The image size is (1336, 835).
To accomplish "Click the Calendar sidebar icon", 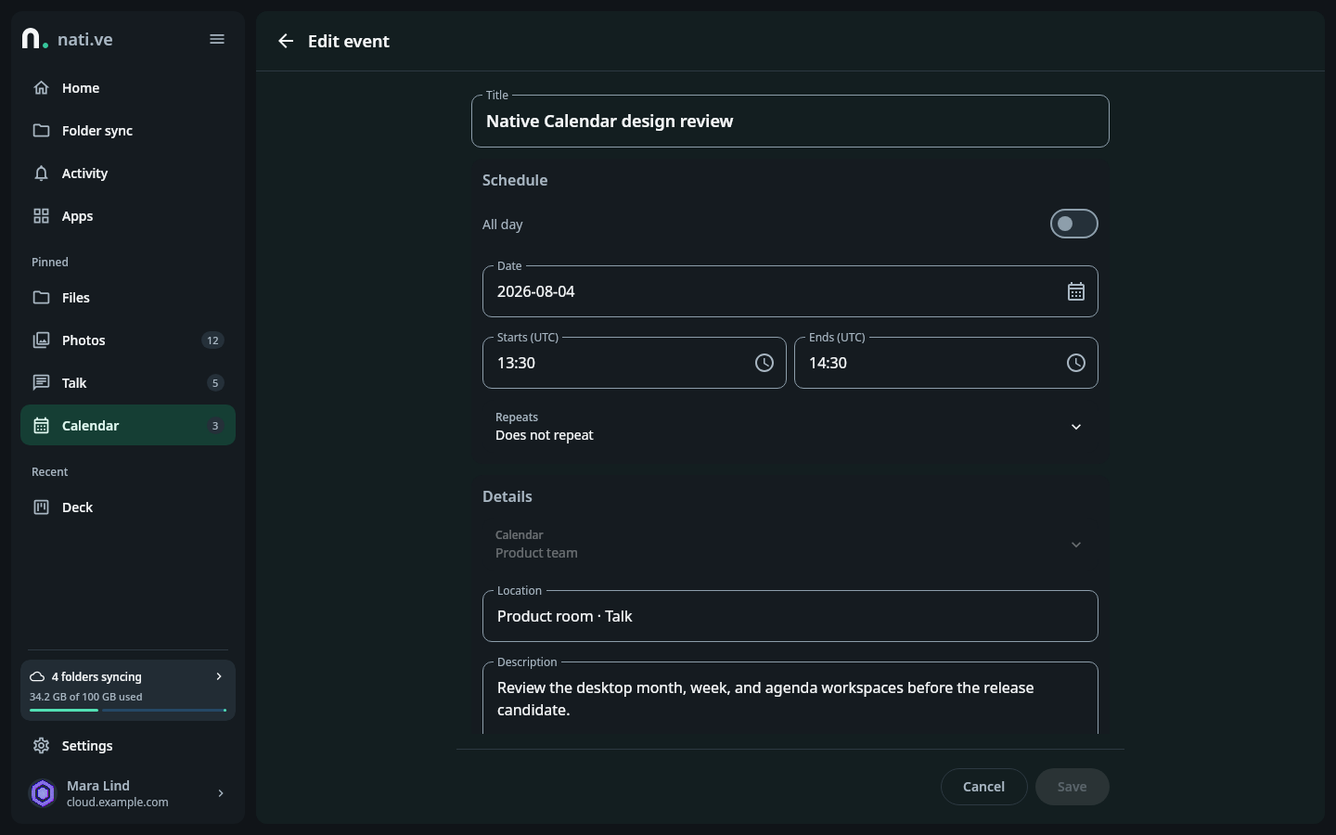I will point(41,426).
